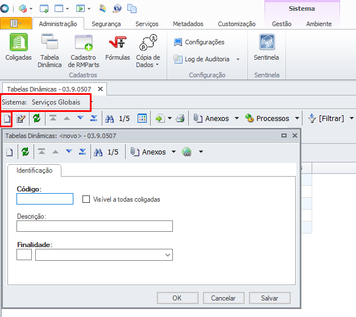Click the printer icon in main toolbar
Viewport: 356px width, 317px height.
click(x=180, y=118)
